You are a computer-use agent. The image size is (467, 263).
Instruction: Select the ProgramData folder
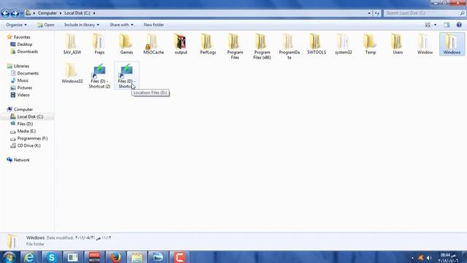click(289, 47)
